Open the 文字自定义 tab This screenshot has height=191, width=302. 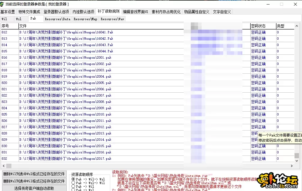222,12
